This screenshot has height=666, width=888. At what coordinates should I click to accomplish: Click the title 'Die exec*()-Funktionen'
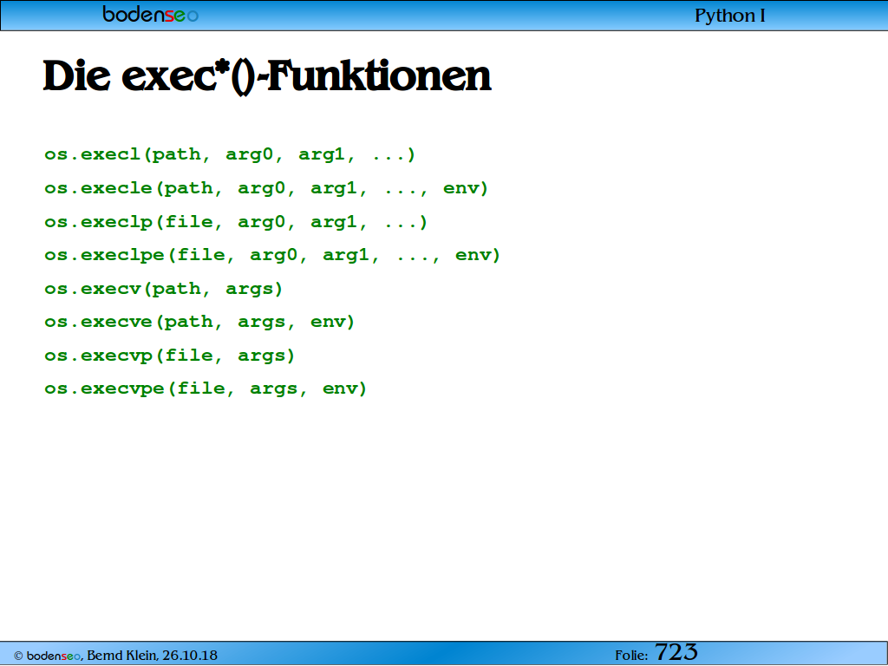(267, 76)
